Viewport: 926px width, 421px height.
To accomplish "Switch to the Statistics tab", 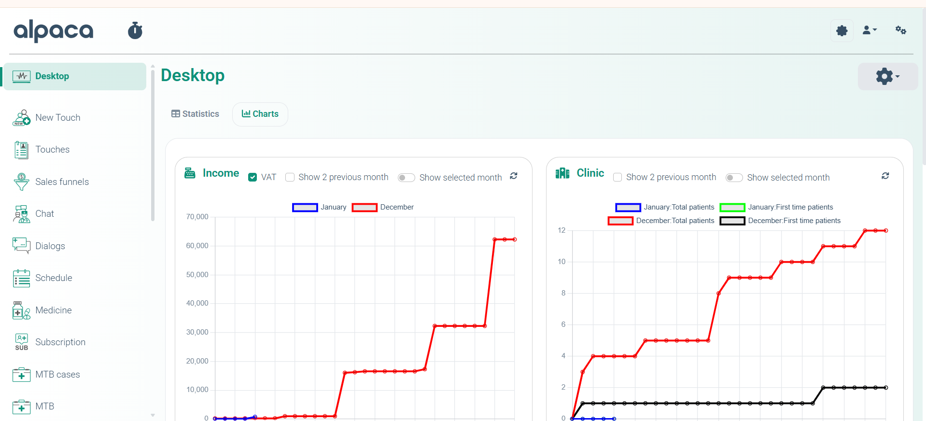I will pyautogui.click(x=195, y=114).
